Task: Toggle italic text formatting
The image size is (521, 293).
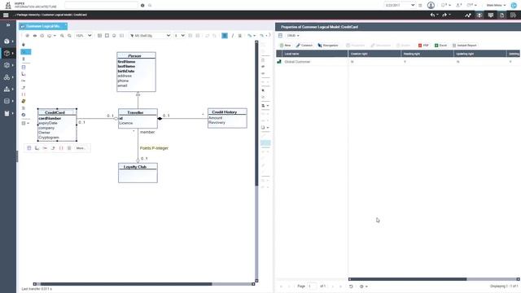Action: click(232, 36)
